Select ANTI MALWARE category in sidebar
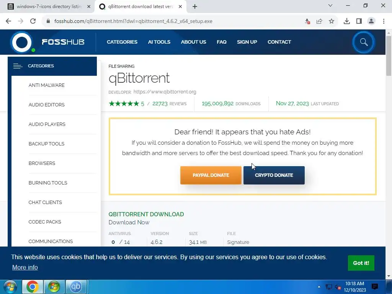Screen dimensions: 392x294 click(46, 85)
